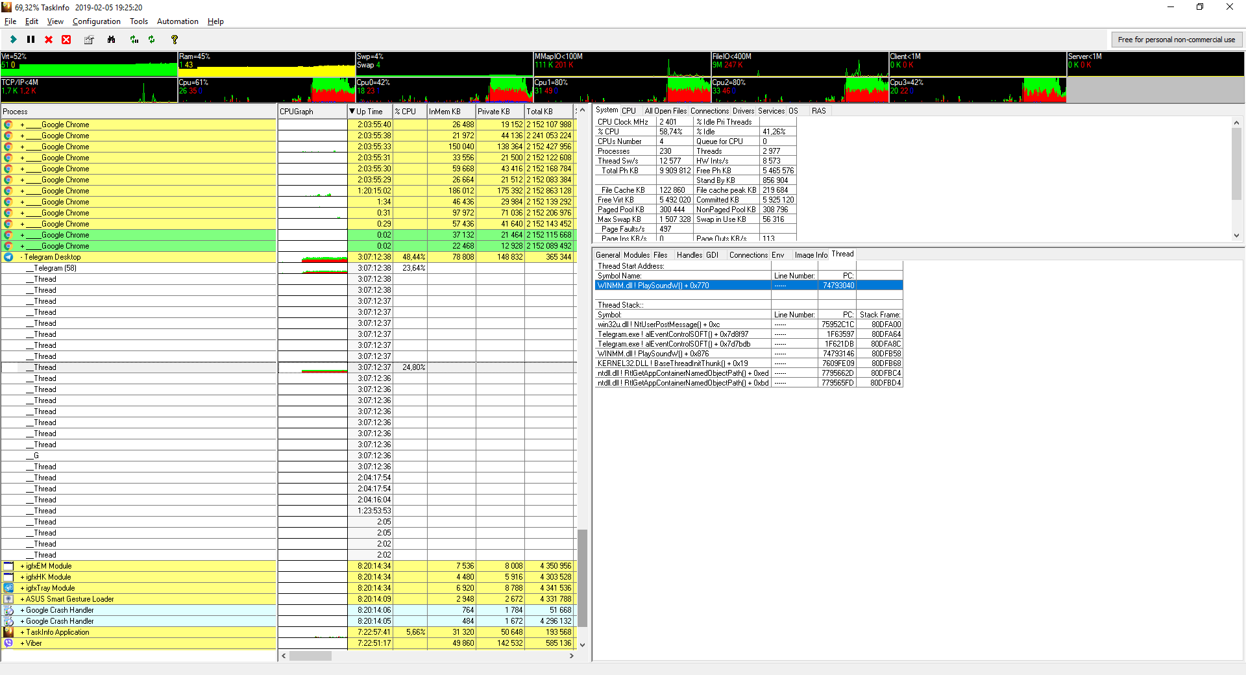This screenshot has width=1246, height=675.
Task: Click the igfxHK Module window icon
Action: tap(8, 577)
